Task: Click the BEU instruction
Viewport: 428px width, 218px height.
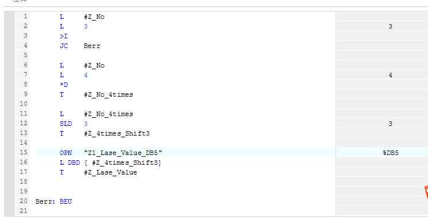Action: (x=66, y=201)
